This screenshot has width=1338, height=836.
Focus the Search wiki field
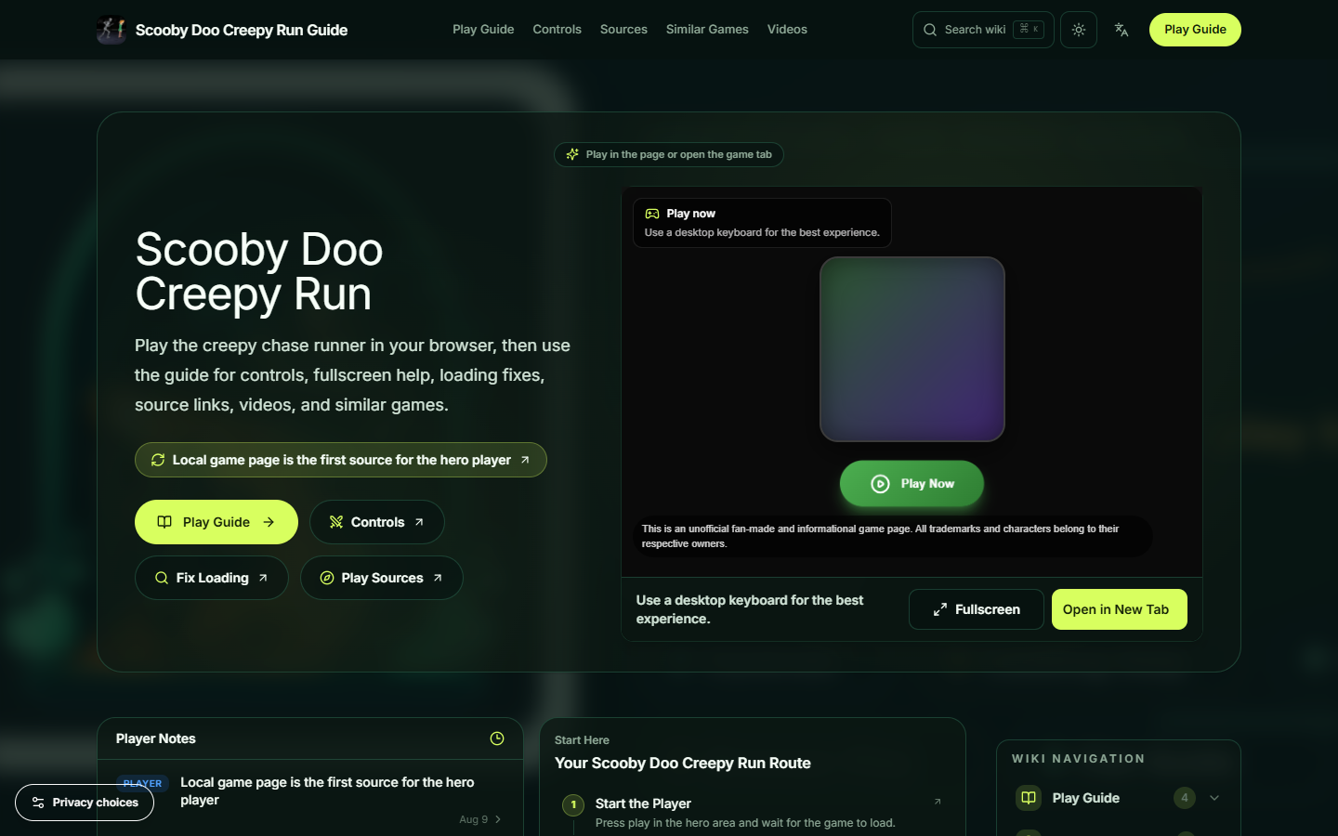pyautogui.click(x=983, y=30)
